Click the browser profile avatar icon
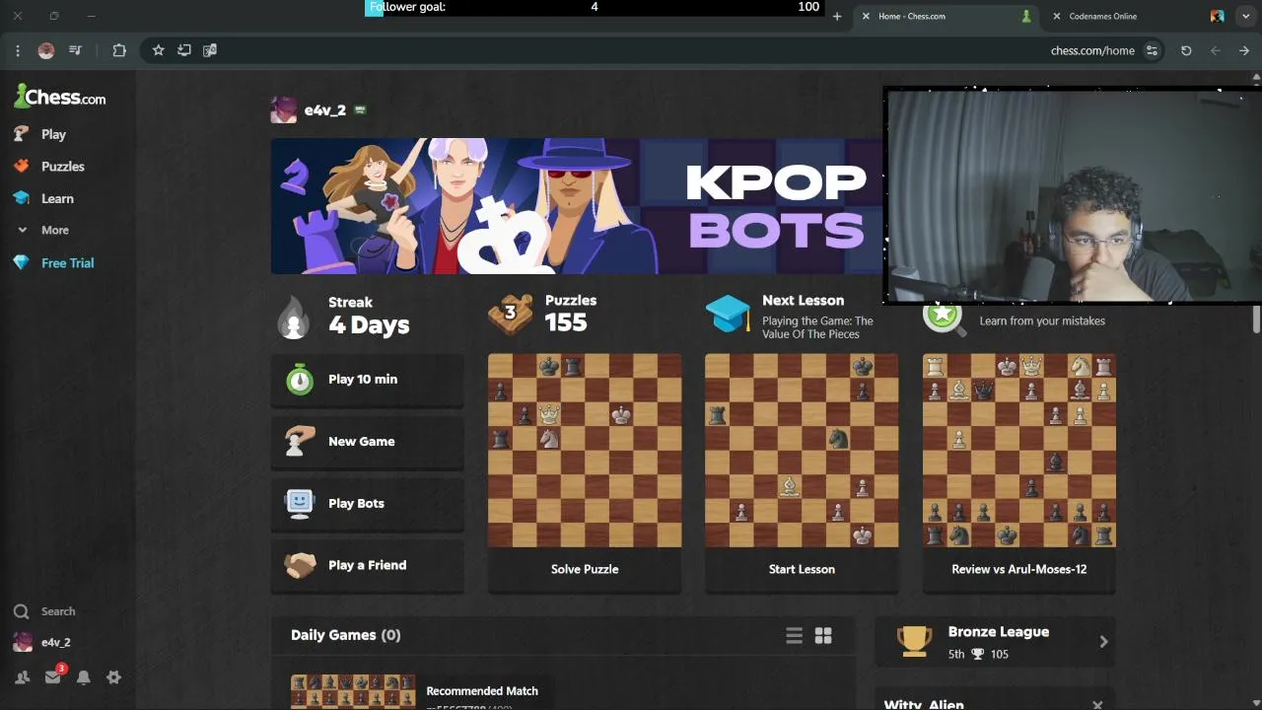The height and width of the screenshot is (710, 1262). tap(46, 50)
